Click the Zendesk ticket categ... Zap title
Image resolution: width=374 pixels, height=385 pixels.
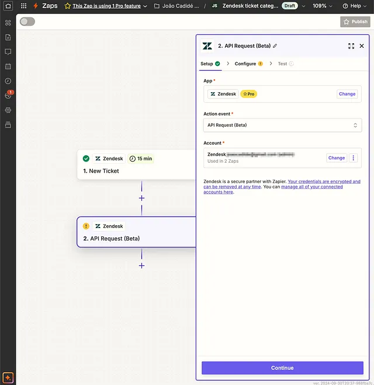click(x=250, y=6)
